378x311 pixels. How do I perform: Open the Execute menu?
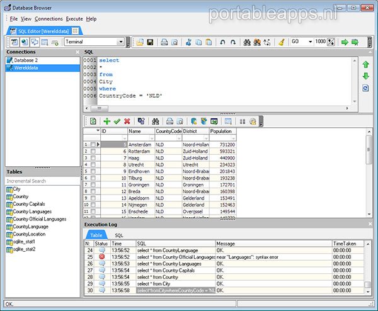pyautogui.click(x=74, y=19)
